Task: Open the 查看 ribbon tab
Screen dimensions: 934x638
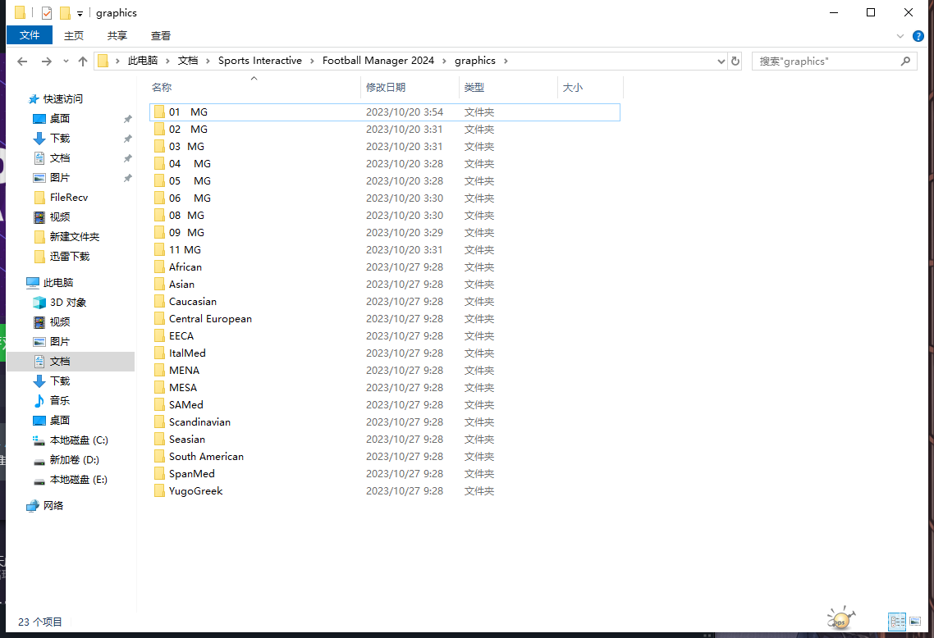Action: 161,35
